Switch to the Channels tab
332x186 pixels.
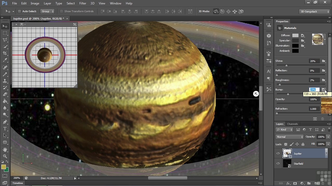[x=292, y=124]
